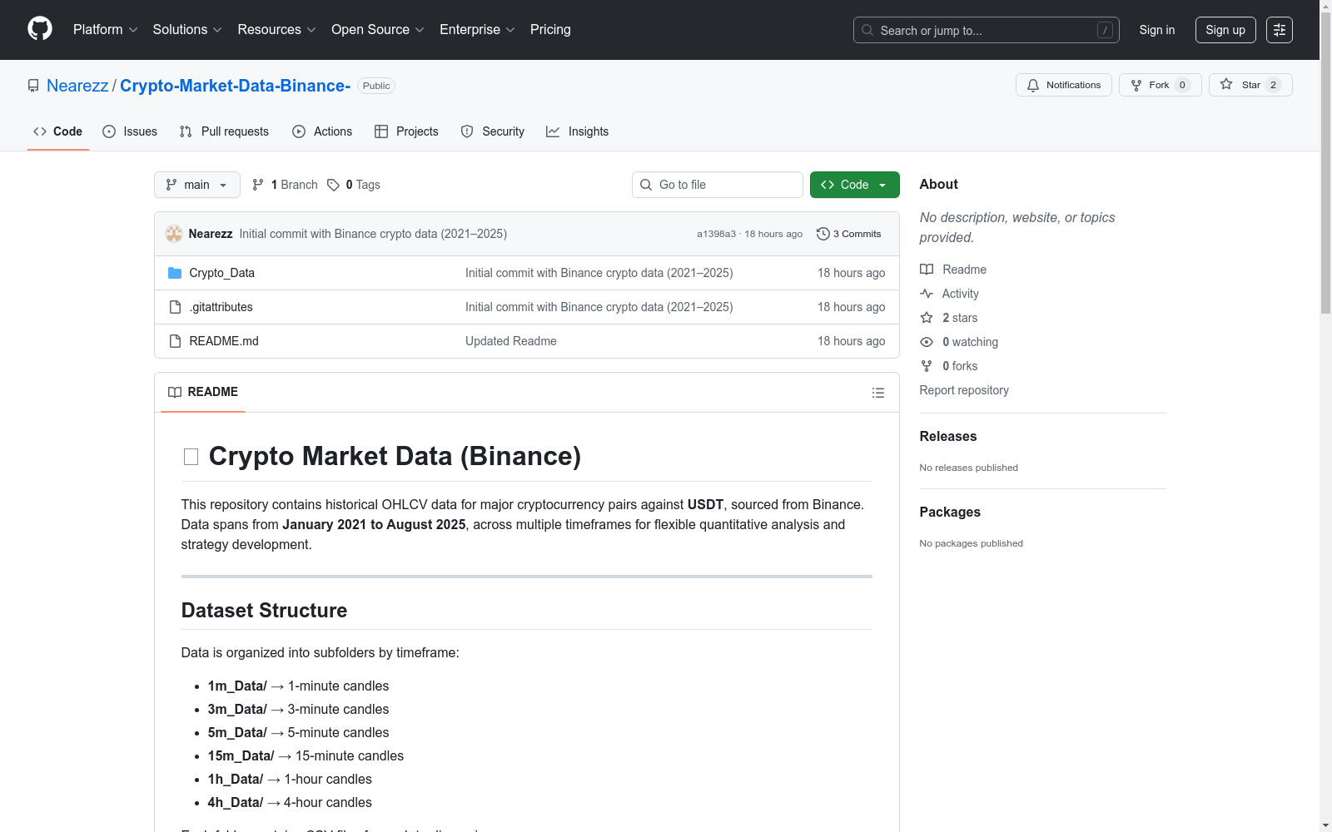This screenshot has height=832, width=1332.
Task: Switch to the Issues tab
Action: [x=130, y=131]
